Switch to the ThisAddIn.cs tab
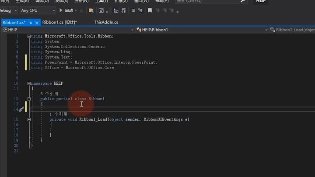The height and width of the screenshot is (177, 315). click(x=106, y=22)
